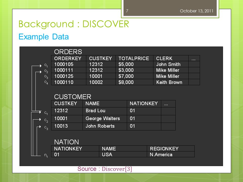Click order key cell '1000110'
Screen dimensions: 243x182
tap(64, 82)
